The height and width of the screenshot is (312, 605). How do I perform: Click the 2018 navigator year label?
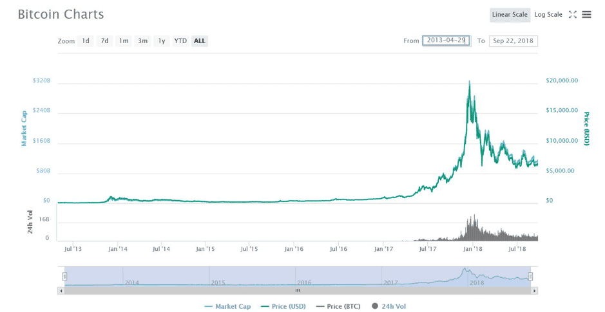coord(477,282)
